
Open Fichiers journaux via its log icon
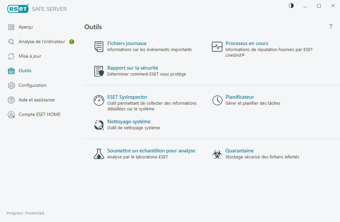coord(99,46)
